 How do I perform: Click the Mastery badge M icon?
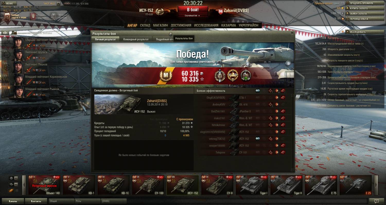point(166,76)
